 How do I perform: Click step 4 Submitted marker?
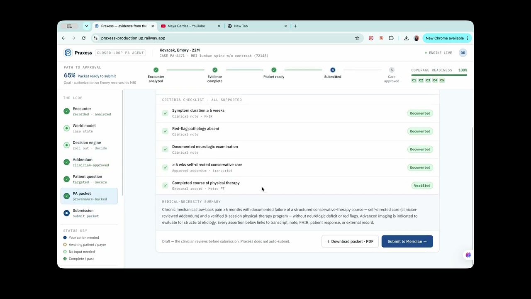coord(333,70)
